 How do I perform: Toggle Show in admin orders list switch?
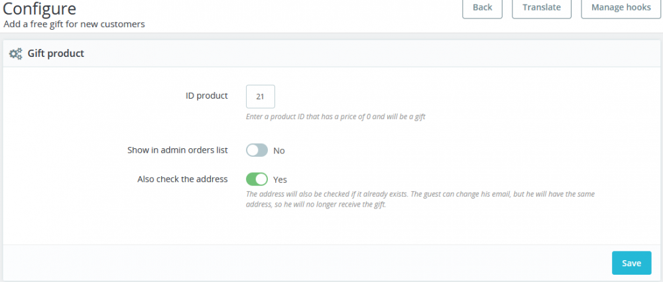point(257,150)
